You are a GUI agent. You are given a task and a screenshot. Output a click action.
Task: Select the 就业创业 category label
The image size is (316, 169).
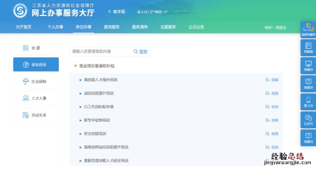(39, 65)
